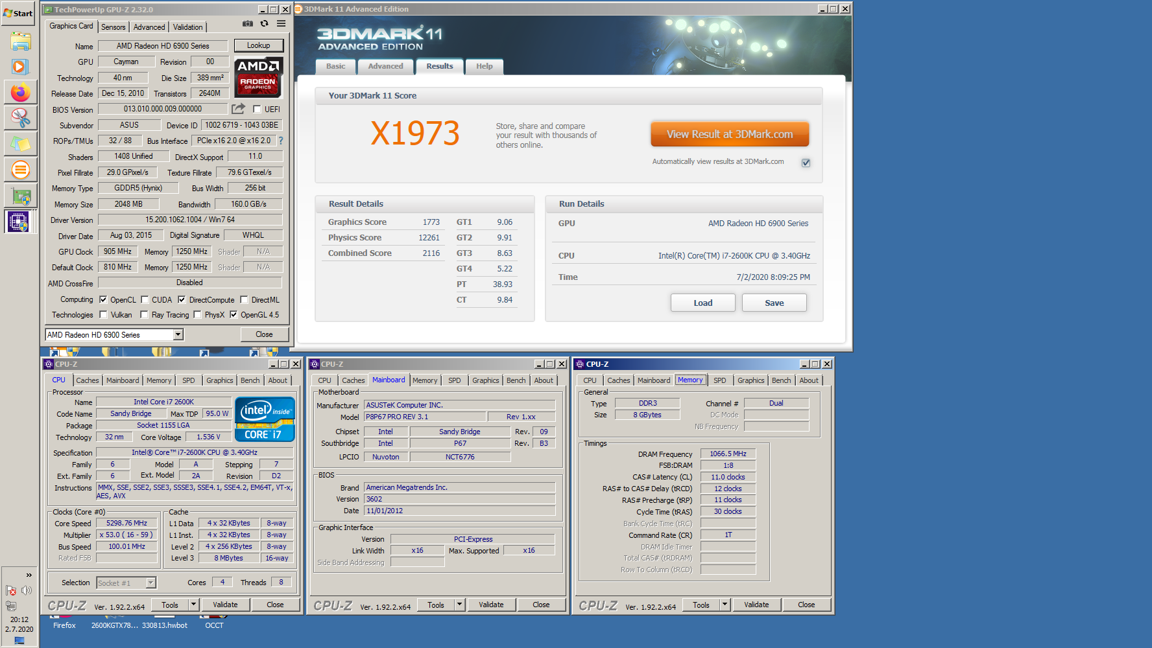Open the Basic tab in 3DMark 11
This screenshot has height=648, width=1152.
click(x=336, y=66)
